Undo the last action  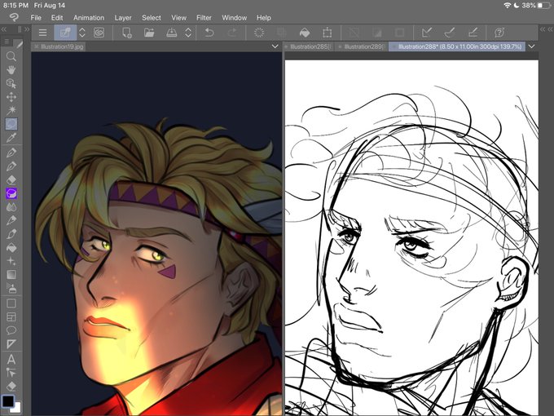[209, 33]
